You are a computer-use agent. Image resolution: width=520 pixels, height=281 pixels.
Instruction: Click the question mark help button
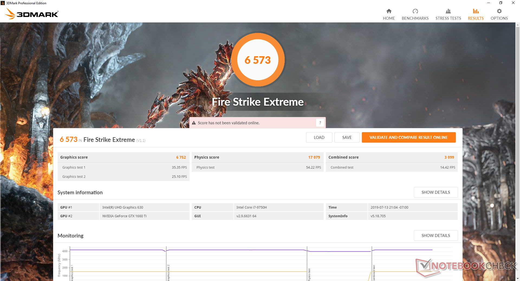point(320,123)
